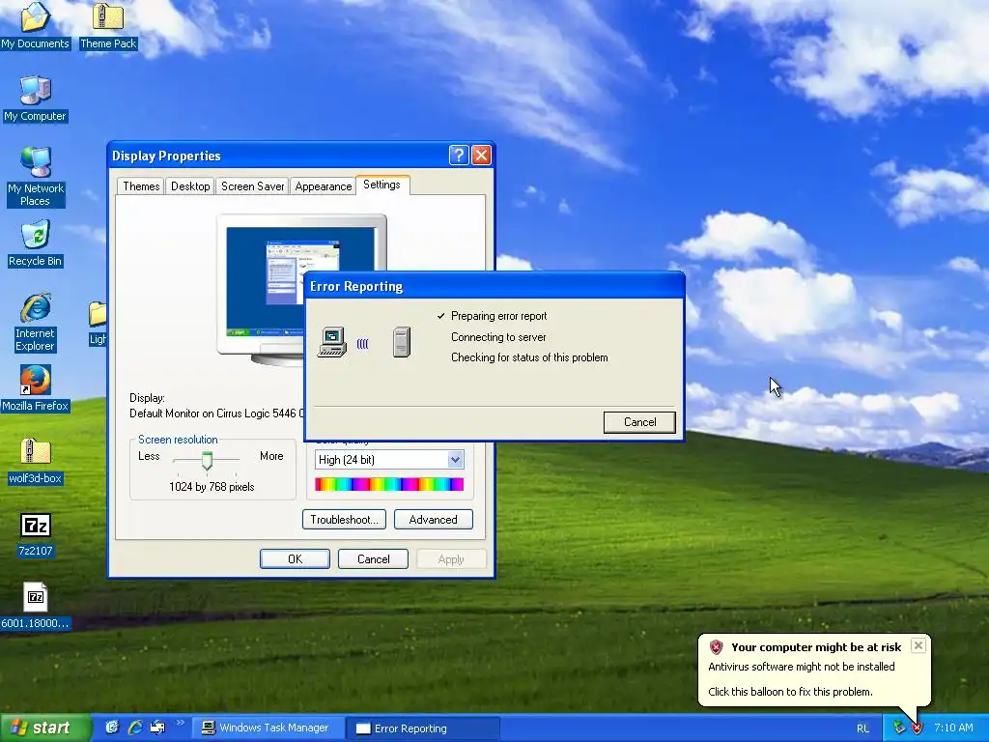Dismiss the security warning balloon
This screenshot has width=989, height=742.
point(918,645)
